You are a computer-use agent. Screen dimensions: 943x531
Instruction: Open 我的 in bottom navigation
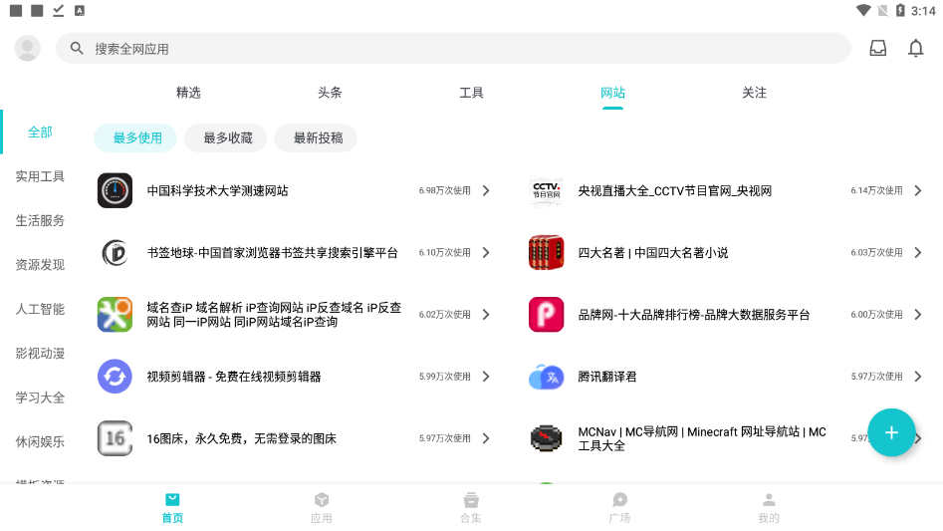pos(769,508)
